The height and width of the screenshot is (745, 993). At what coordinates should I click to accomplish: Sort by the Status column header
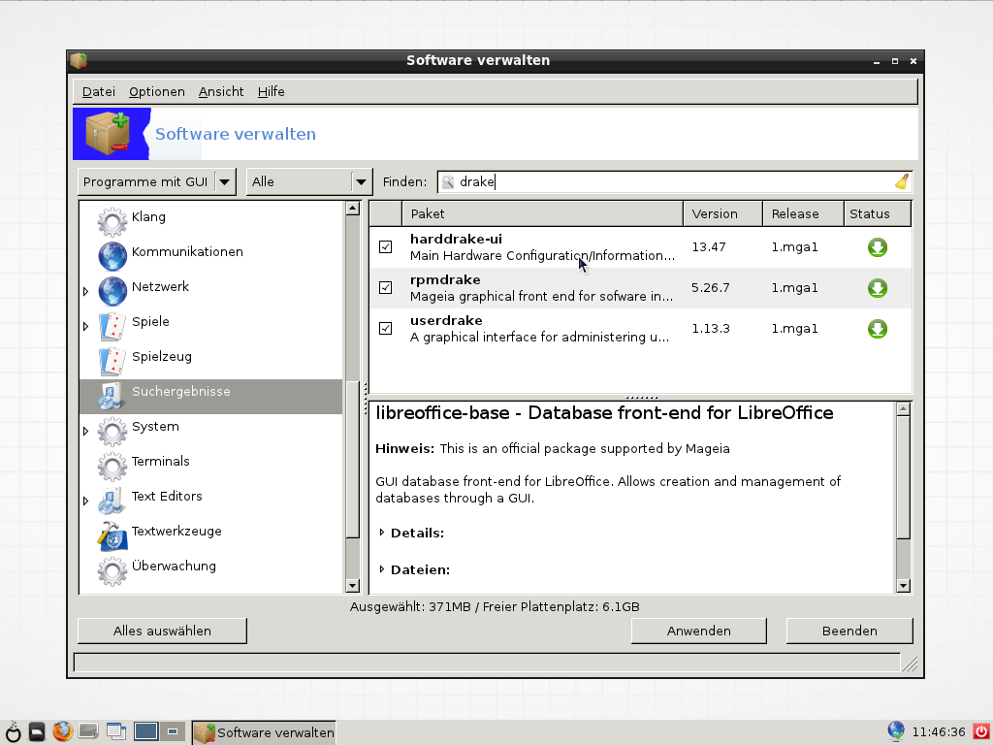(x=878, y=213)
